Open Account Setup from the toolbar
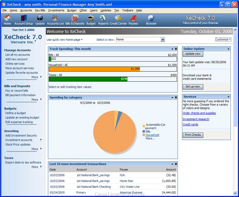Screen dimensions: 239x197 click(24, 20)
